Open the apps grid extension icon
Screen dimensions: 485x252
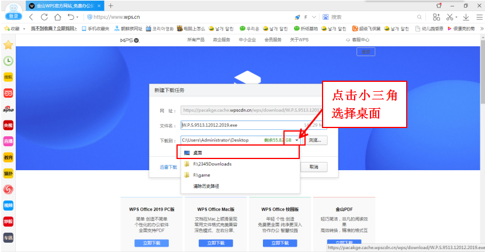(436, 17)
